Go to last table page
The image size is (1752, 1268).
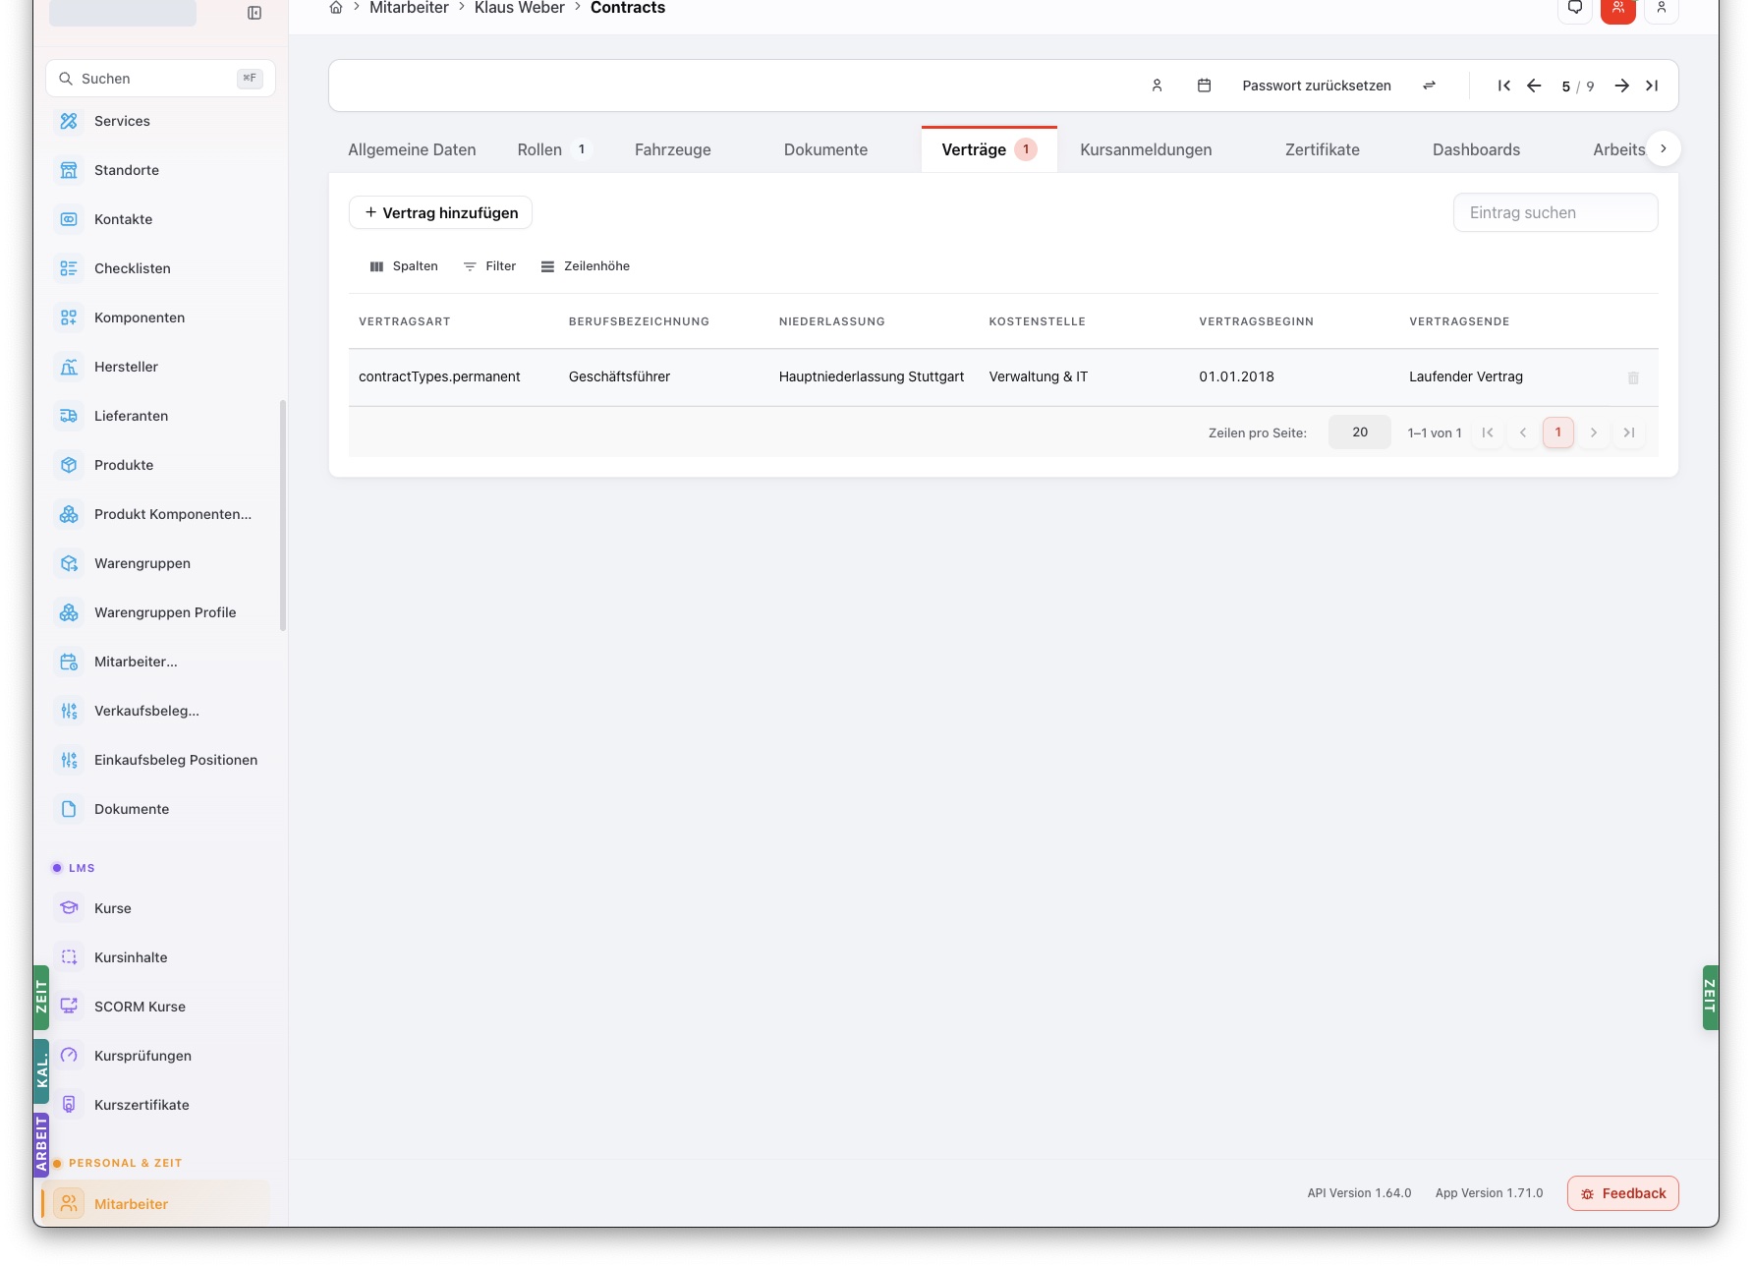[1629, 432]
